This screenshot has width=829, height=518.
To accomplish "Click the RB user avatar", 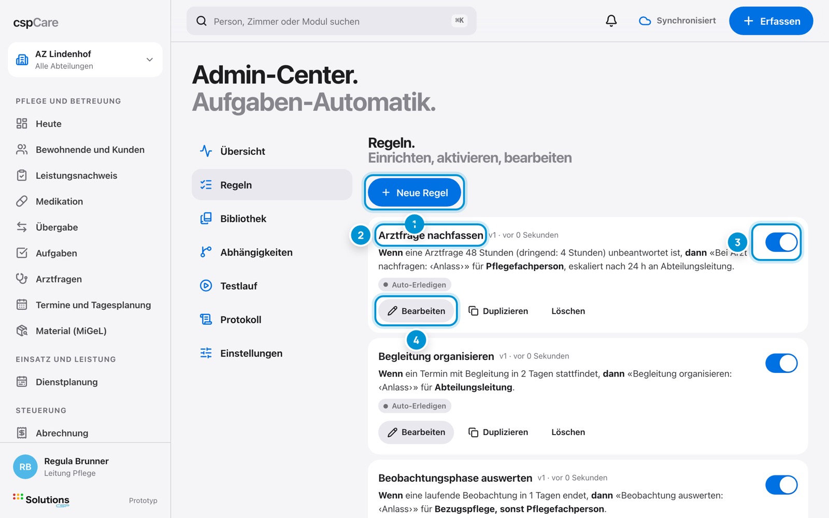I will [x=25, y=467].
